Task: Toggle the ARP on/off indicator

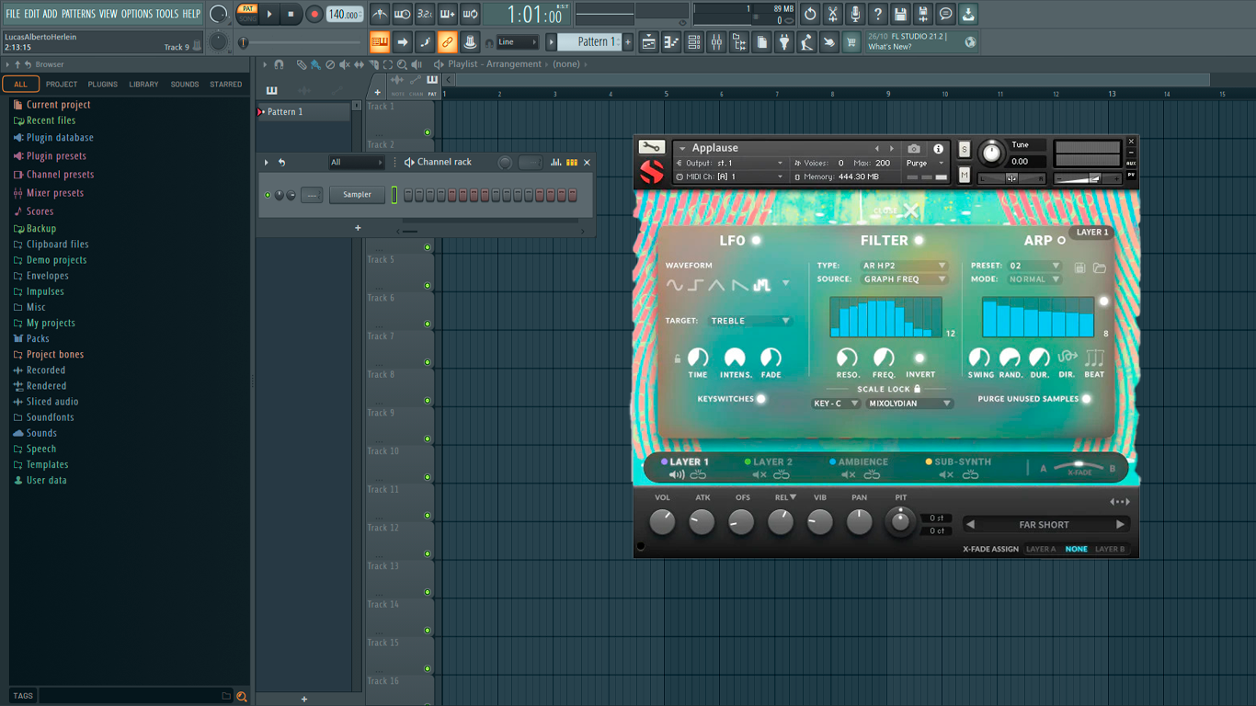Action: 1061,241
